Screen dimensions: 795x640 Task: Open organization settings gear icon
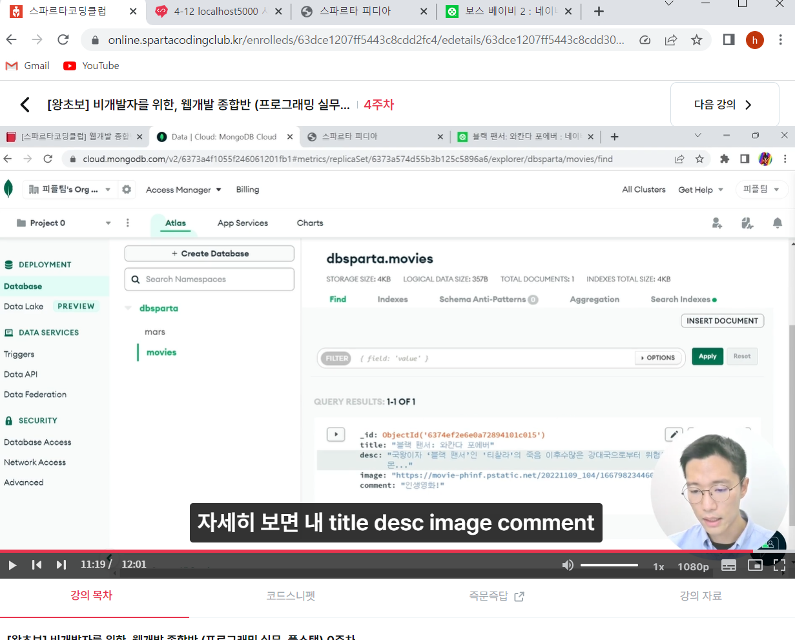127,190
